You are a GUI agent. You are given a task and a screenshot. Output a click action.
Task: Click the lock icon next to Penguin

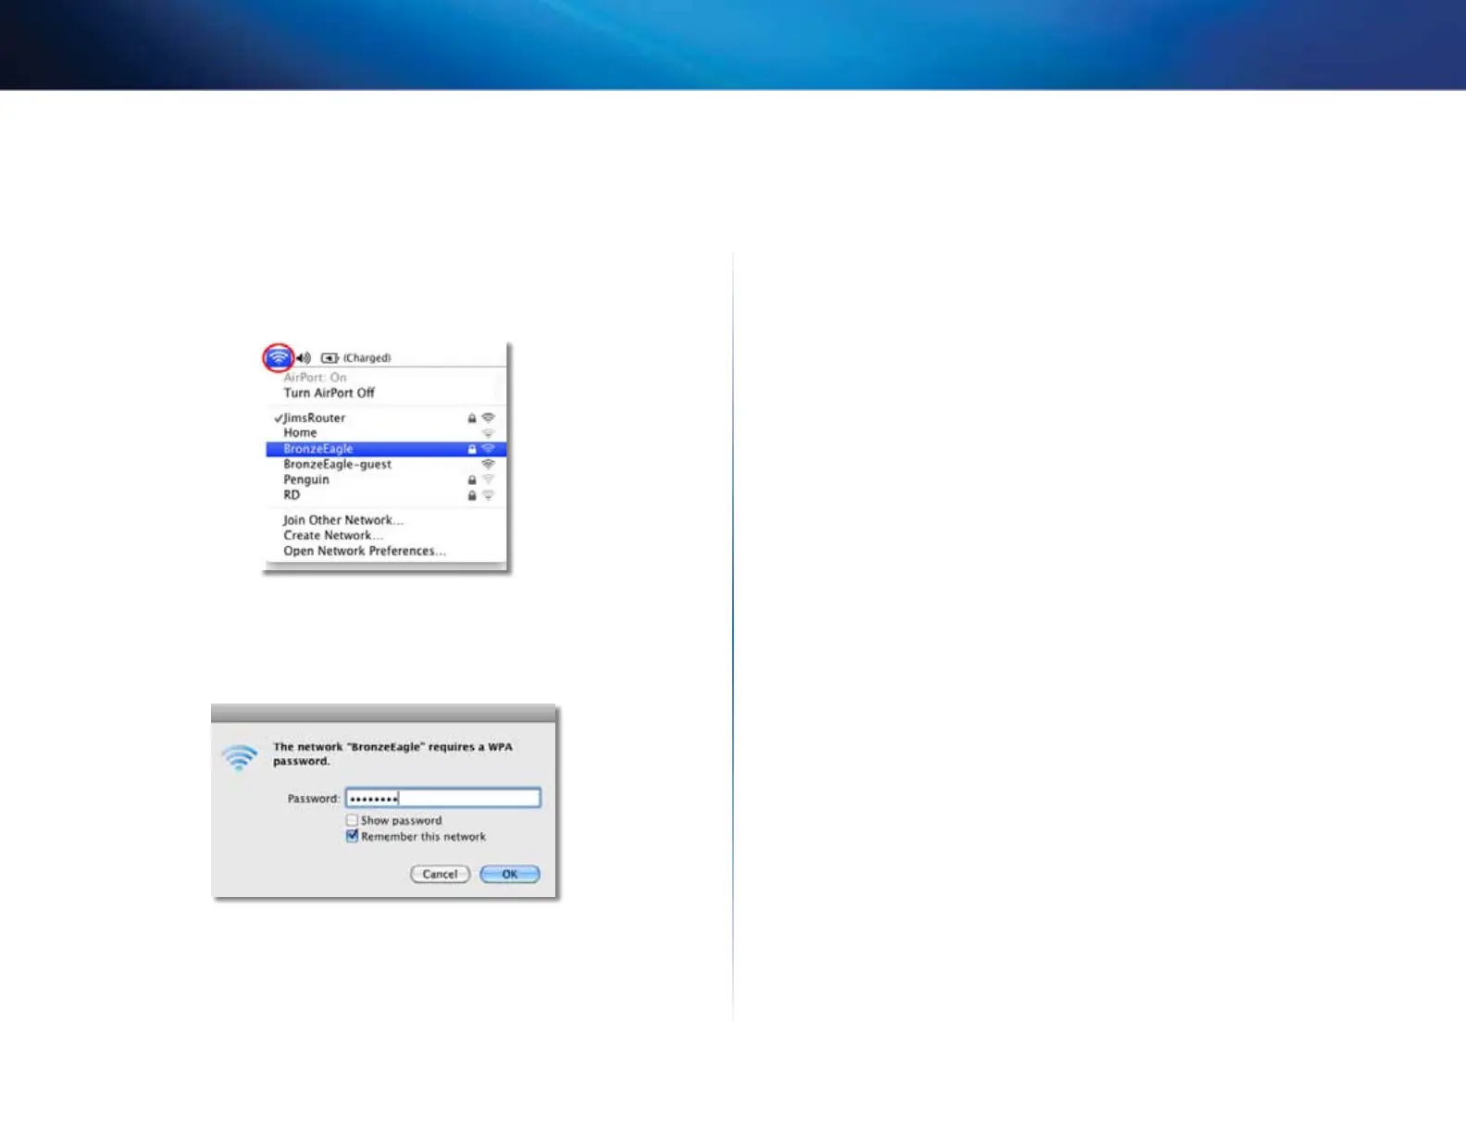[x=472, y=480]
